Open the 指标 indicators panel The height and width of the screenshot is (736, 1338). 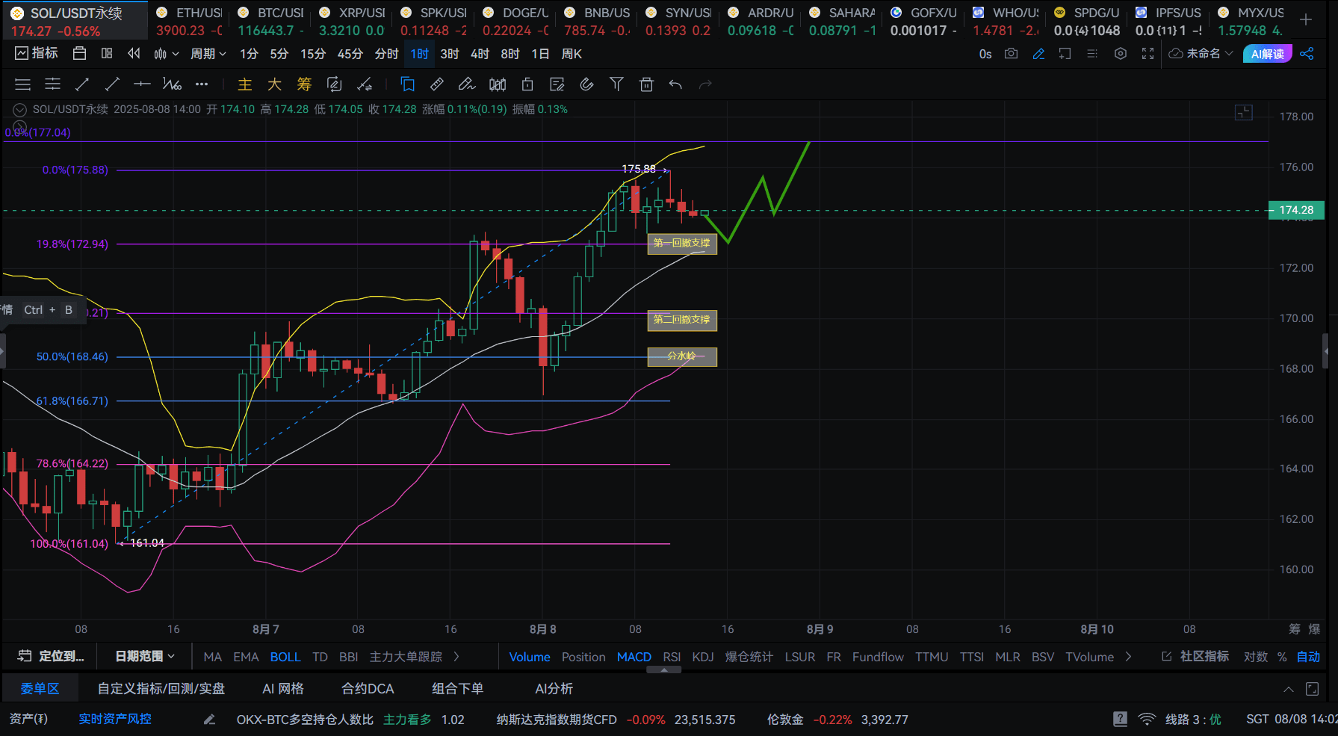tap(37, 53)
